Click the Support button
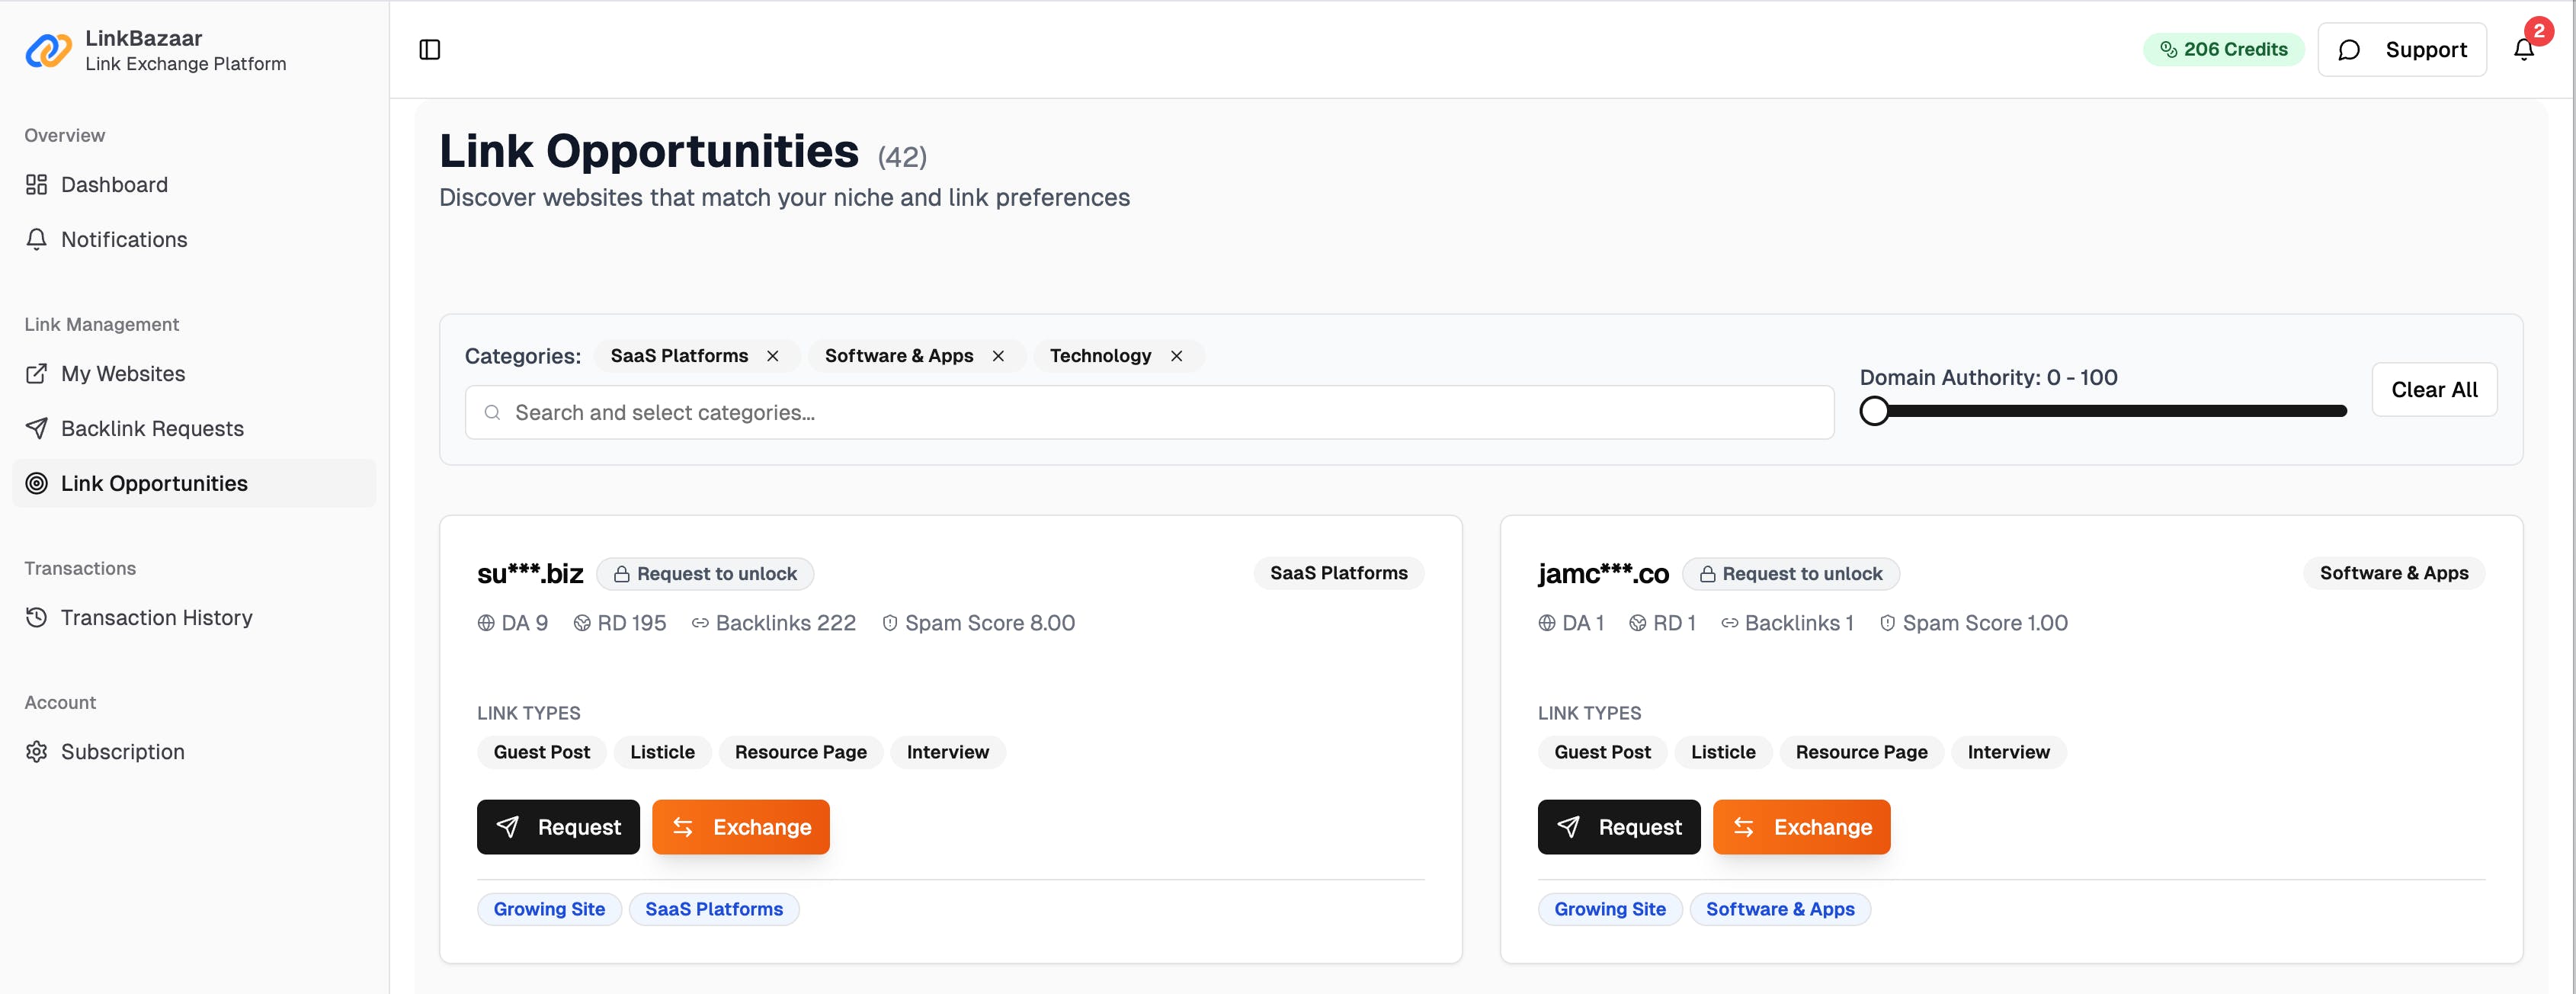Screen dimensions: 2576x994 point(2402,50)
